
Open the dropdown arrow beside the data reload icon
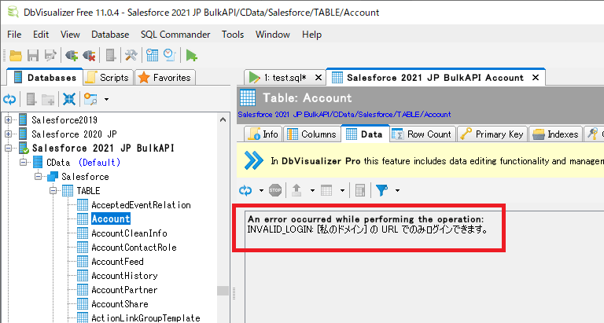pyautogui.click(x=261, y=190)
